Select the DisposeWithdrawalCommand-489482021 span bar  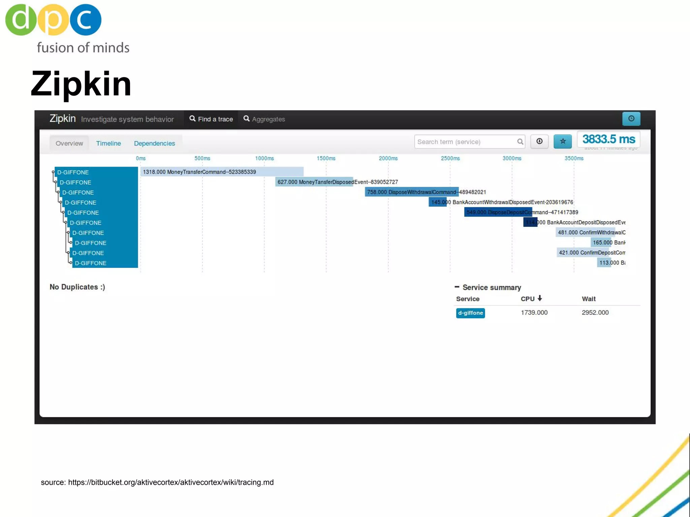pos(411,192)
